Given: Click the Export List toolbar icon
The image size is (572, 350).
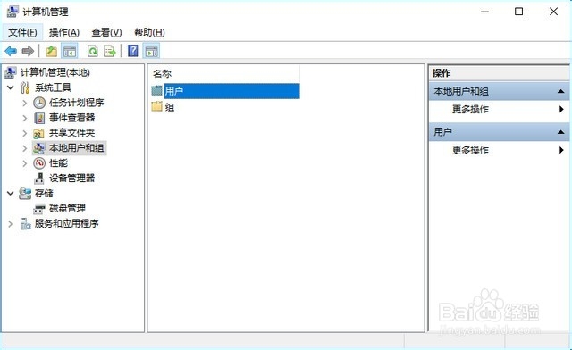Looking at the screenshot, I should (x=109, y=52).
